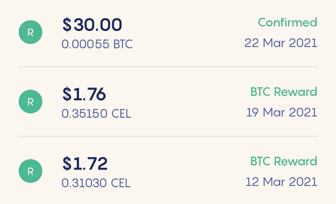The height and width of the screenshot is (204, 336).
Task: Select the 0.35150 CEL amount text
Action: (96, 114)
